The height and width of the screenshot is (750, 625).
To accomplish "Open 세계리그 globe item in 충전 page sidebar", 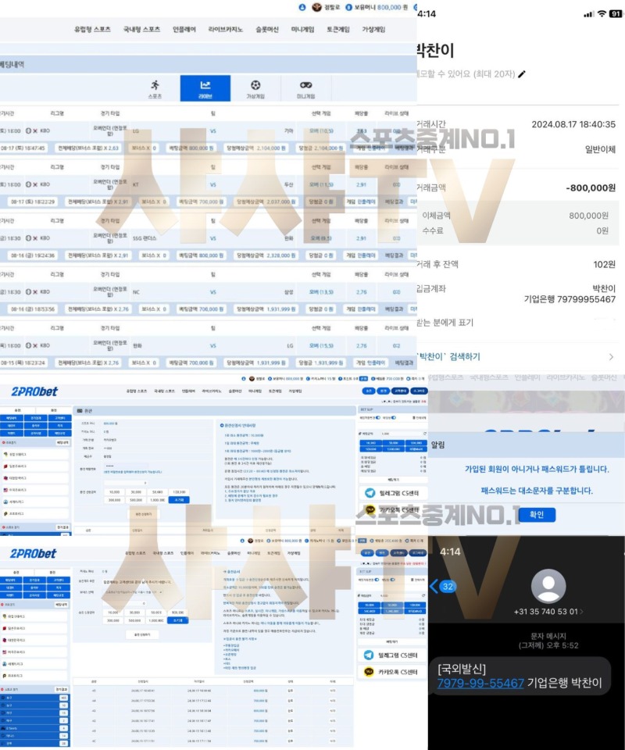I will [x=34, y=664].
